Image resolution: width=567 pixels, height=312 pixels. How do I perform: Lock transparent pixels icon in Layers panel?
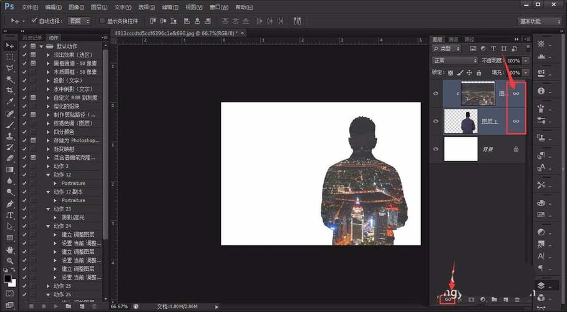click(x=450, y=73)
